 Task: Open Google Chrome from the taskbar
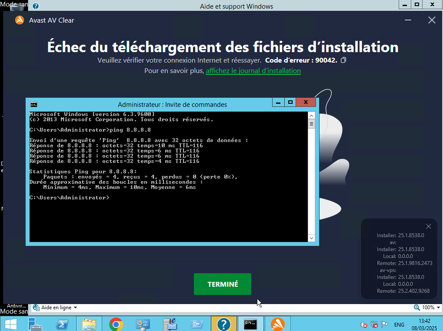click(x=116, y=324)
